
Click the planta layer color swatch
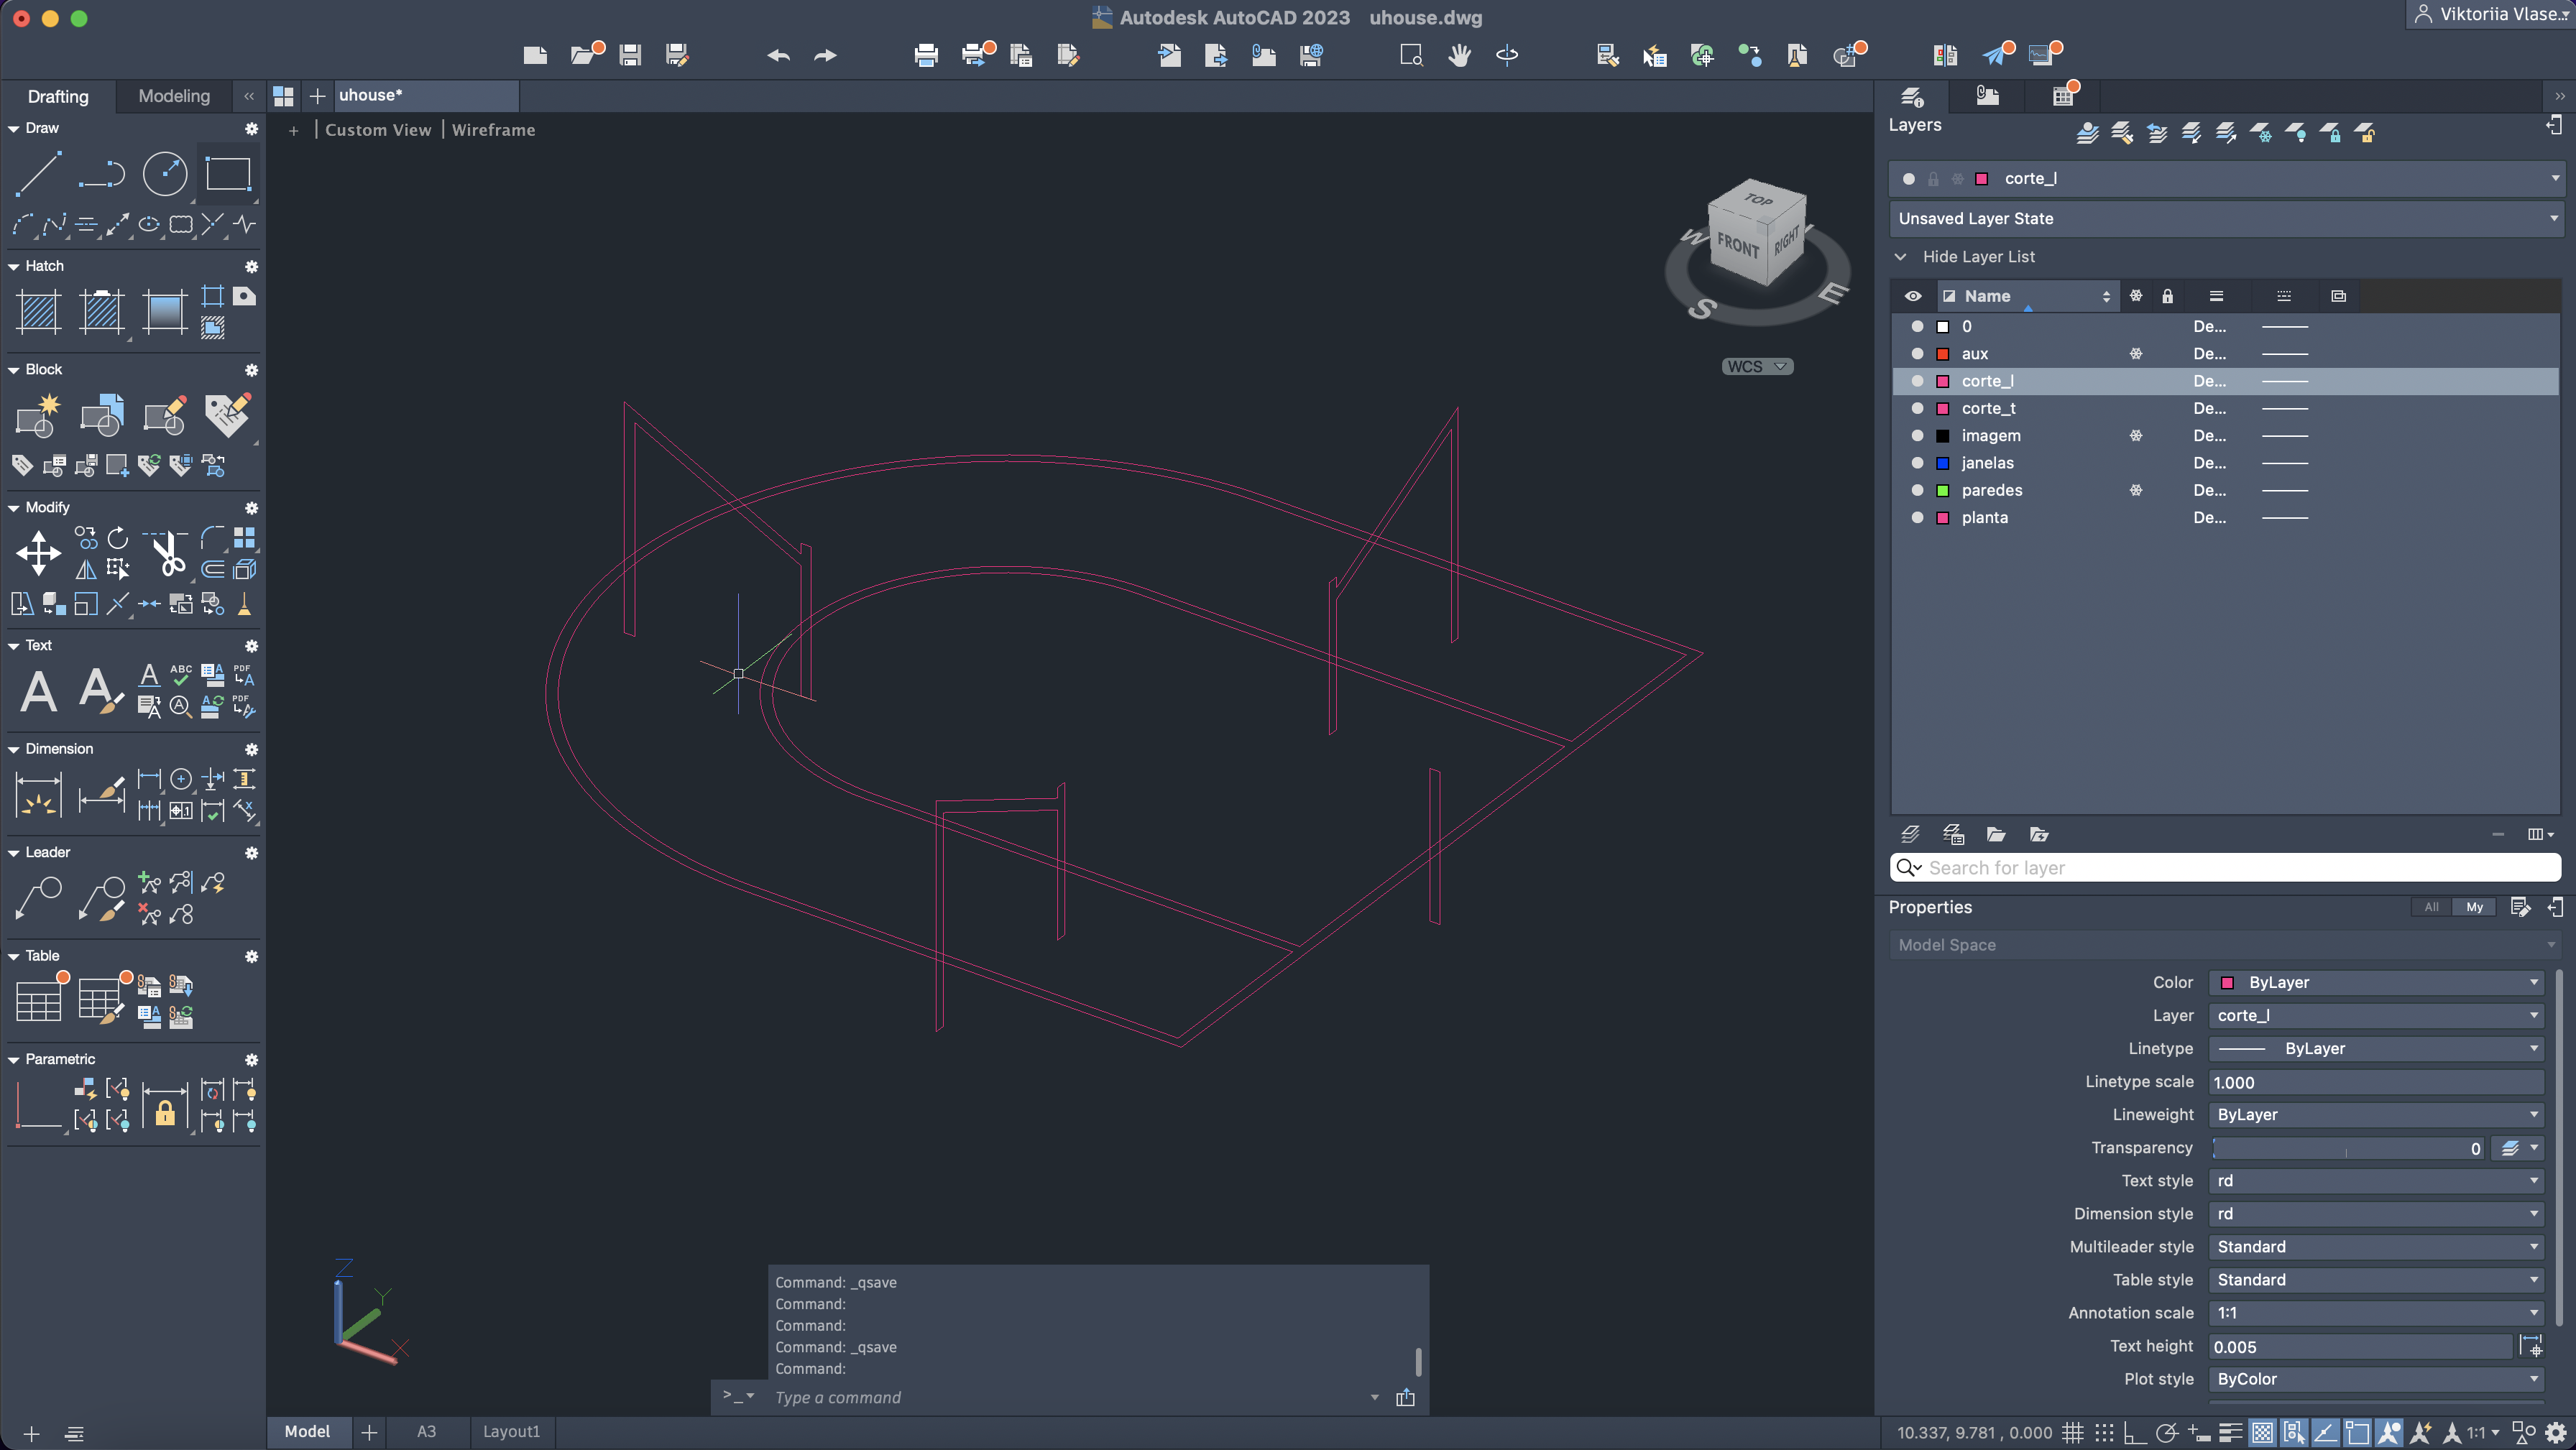(x=1943, y=518)
